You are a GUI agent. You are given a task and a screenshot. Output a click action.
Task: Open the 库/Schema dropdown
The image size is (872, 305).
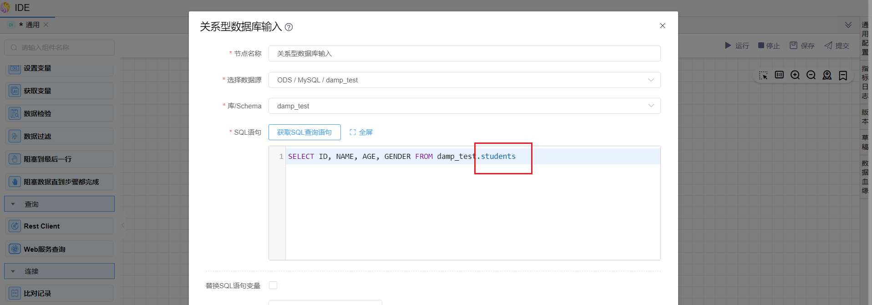click(464, 106)
